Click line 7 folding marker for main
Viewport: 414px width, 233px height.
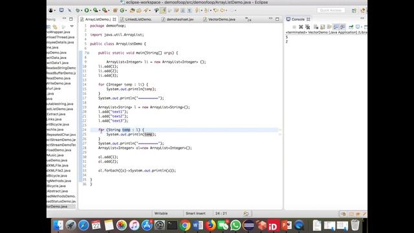tap(88, 53)
